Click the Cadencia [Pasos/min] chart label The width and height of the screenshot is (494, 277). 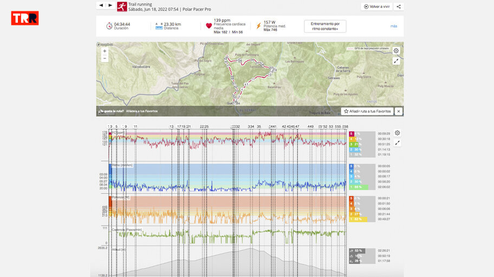coord(127,230)
